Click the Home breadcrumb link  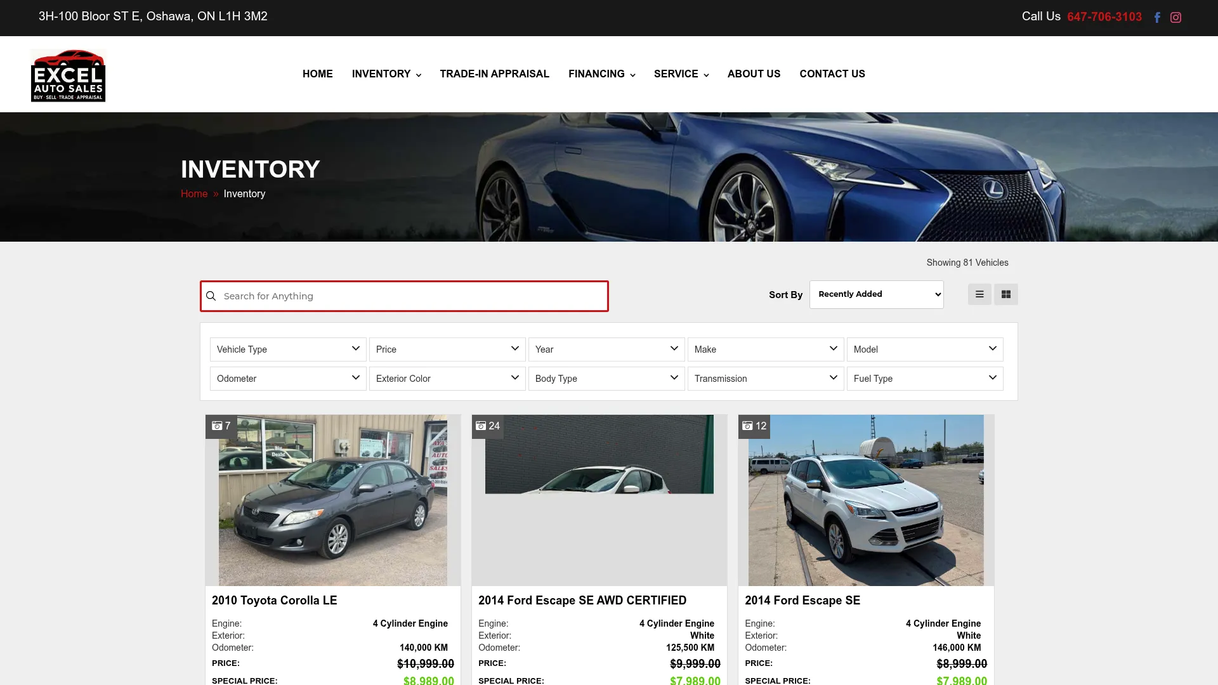tap(194, 194)
